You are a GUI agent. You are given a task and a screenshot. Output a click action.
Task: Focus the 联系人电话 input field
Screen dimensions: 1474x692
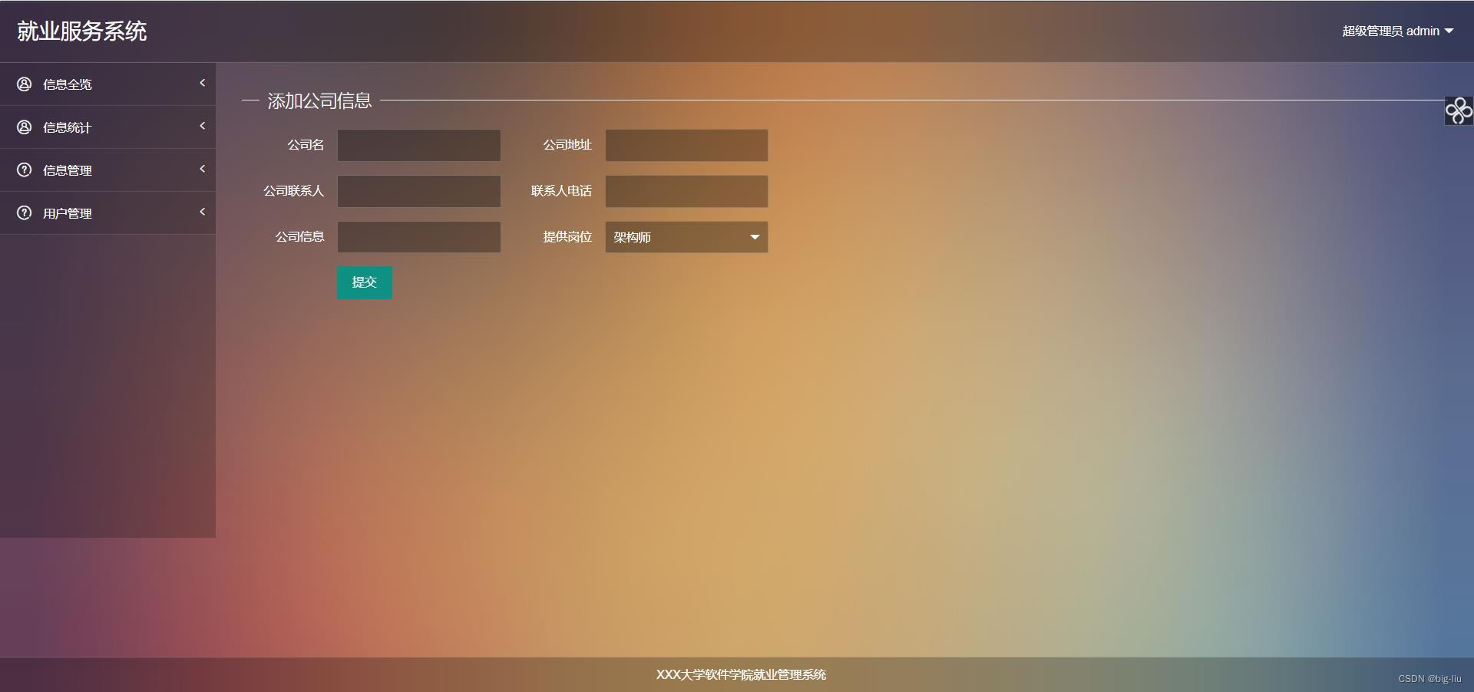click(x=686, y=191)
